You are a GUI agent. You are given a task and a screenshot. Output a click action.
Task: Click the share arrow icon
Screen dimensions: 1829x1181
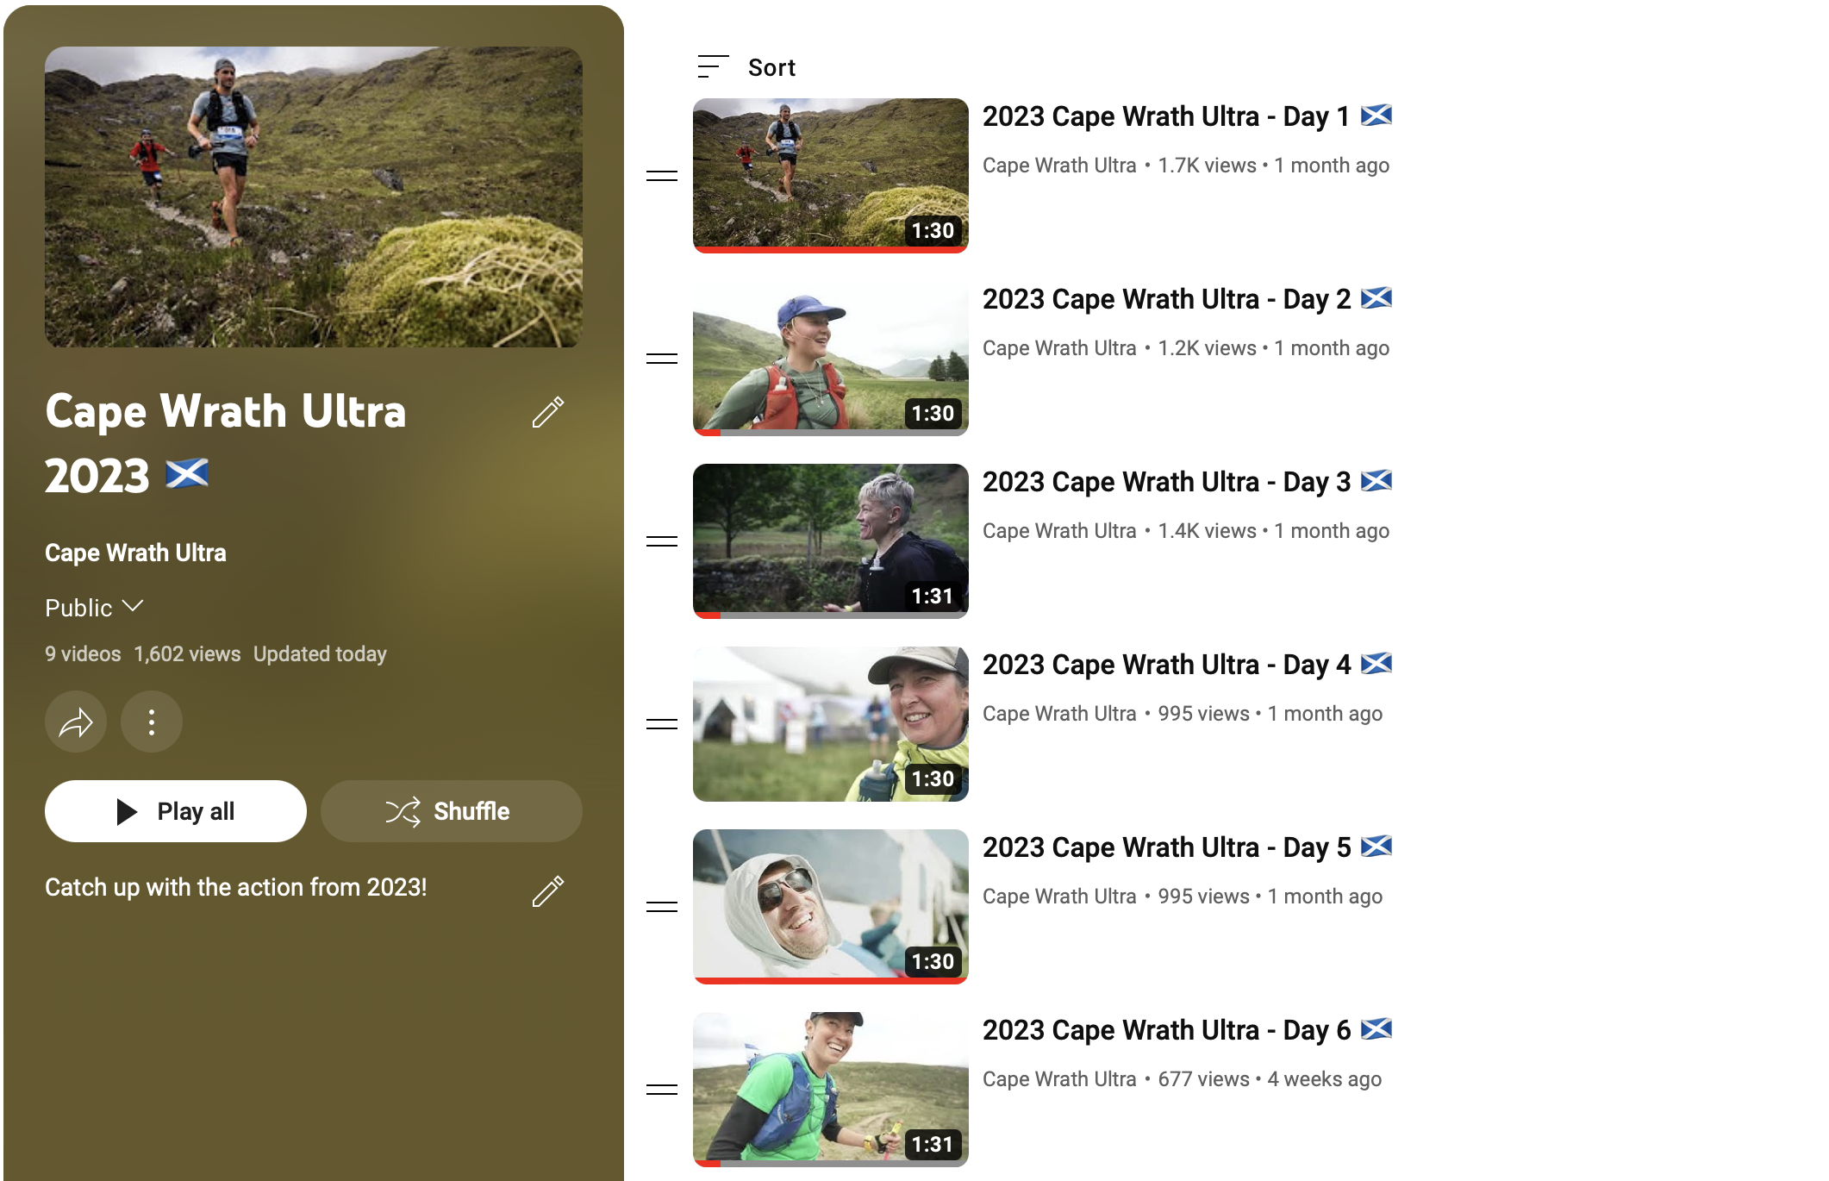76,722
